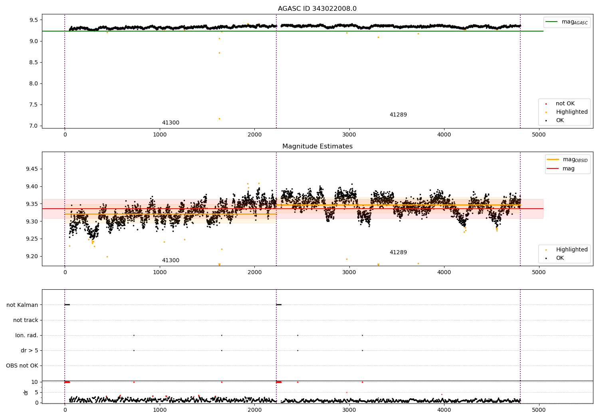
Task: Click the 'not Kalman' axis label
Action: pos(22,305)
